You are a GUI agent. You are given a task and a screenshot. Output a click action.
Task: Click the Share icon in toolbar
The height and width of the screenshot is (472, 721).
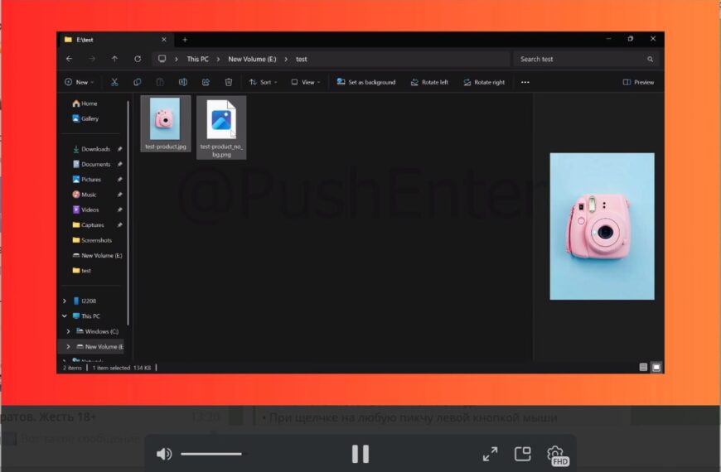coord(206,82)
